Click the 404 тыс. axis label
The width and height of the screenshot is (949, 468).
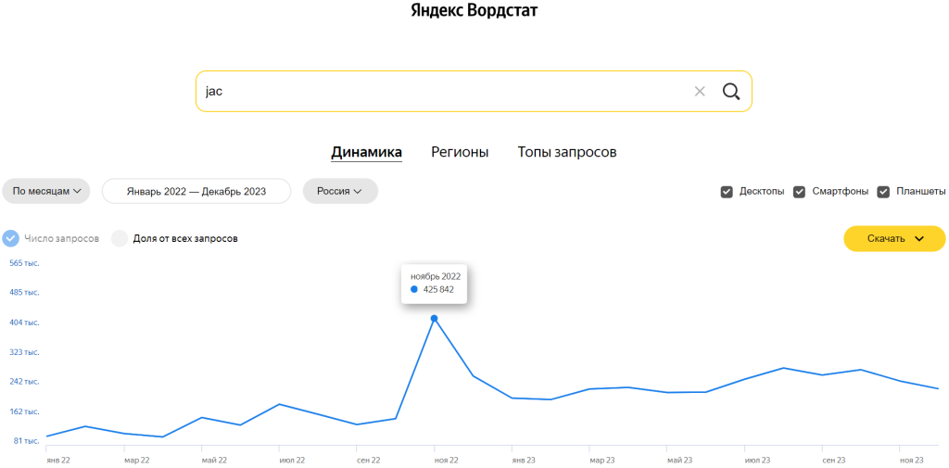pos(24,323)
